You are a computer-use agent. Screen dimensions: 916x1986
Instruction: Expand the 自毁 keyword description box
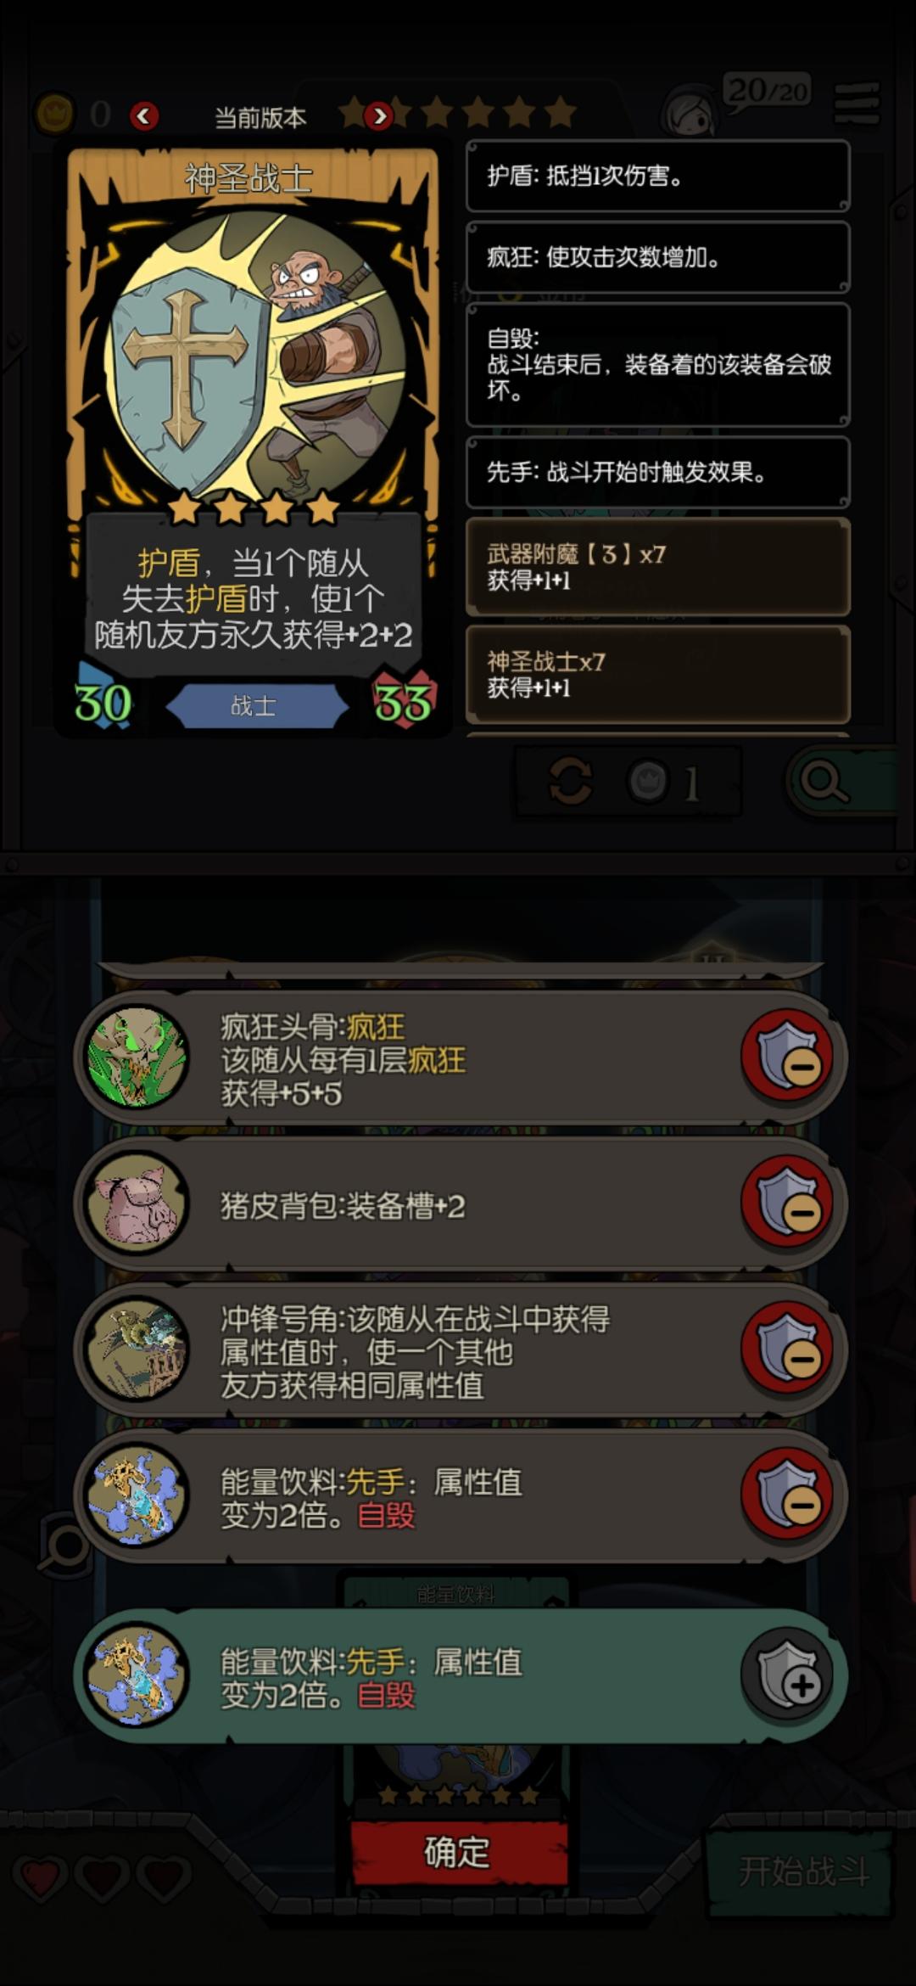pos(658,365)
